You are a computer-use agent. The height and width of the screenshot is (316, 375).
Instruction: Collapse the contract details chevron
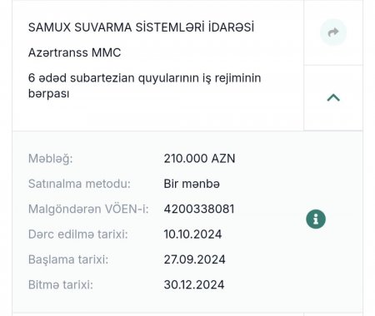point(333,97)
